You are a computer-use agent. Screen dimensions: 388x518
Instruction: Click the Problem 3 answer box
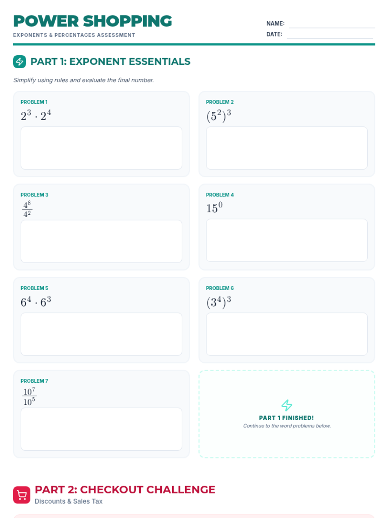(x=102, y=241)
